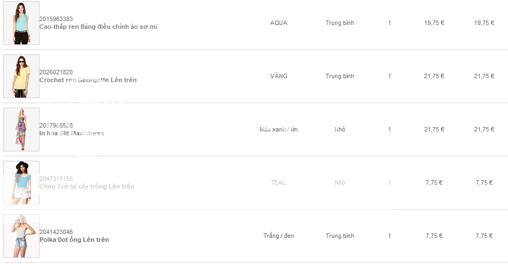The image size is (508, 264).
Task: Open 'Polka Dot ống Lên trên' product link
Action: pos(74,240)
